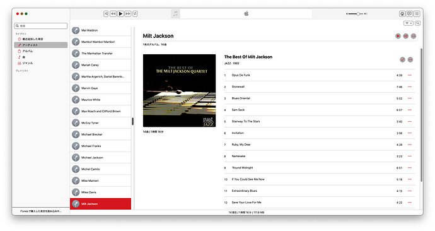Viewport: 435px width, 231px height.
Task: Choose The Manhattan Transfer in the artist list
Action: click(x=100, y=53)
